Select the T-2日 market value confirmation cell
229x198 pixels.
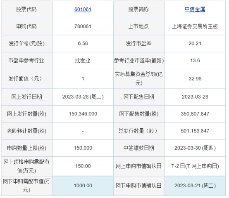coord(195,166)
